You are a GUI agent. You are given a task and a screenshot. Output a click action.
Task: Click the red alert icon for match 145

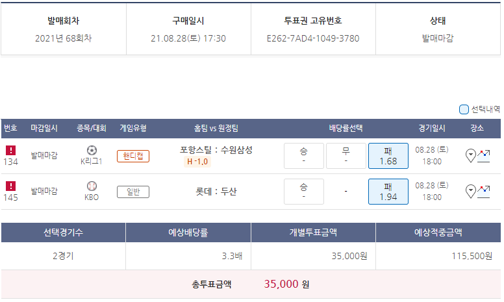tap(10, 186)
